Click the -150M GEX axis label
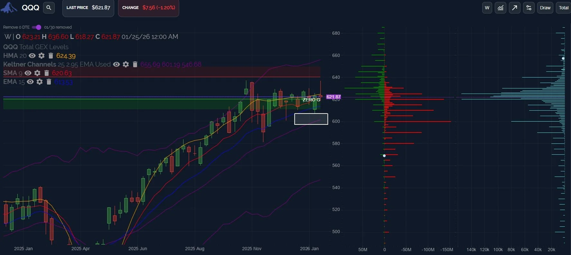 pyautogui.click(x=447, y=250)
